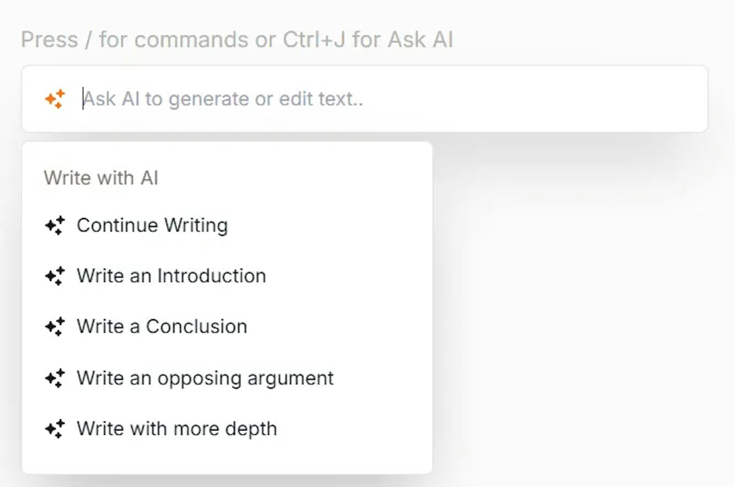The width and height of the screenshot is (735, 487).
Task: Click the Write with AI section header
Action: tap(101, 178)
